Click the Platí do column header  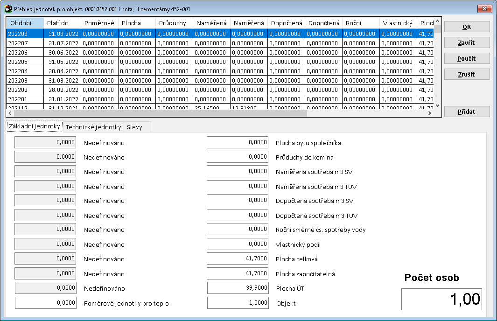tap(62, 23)
